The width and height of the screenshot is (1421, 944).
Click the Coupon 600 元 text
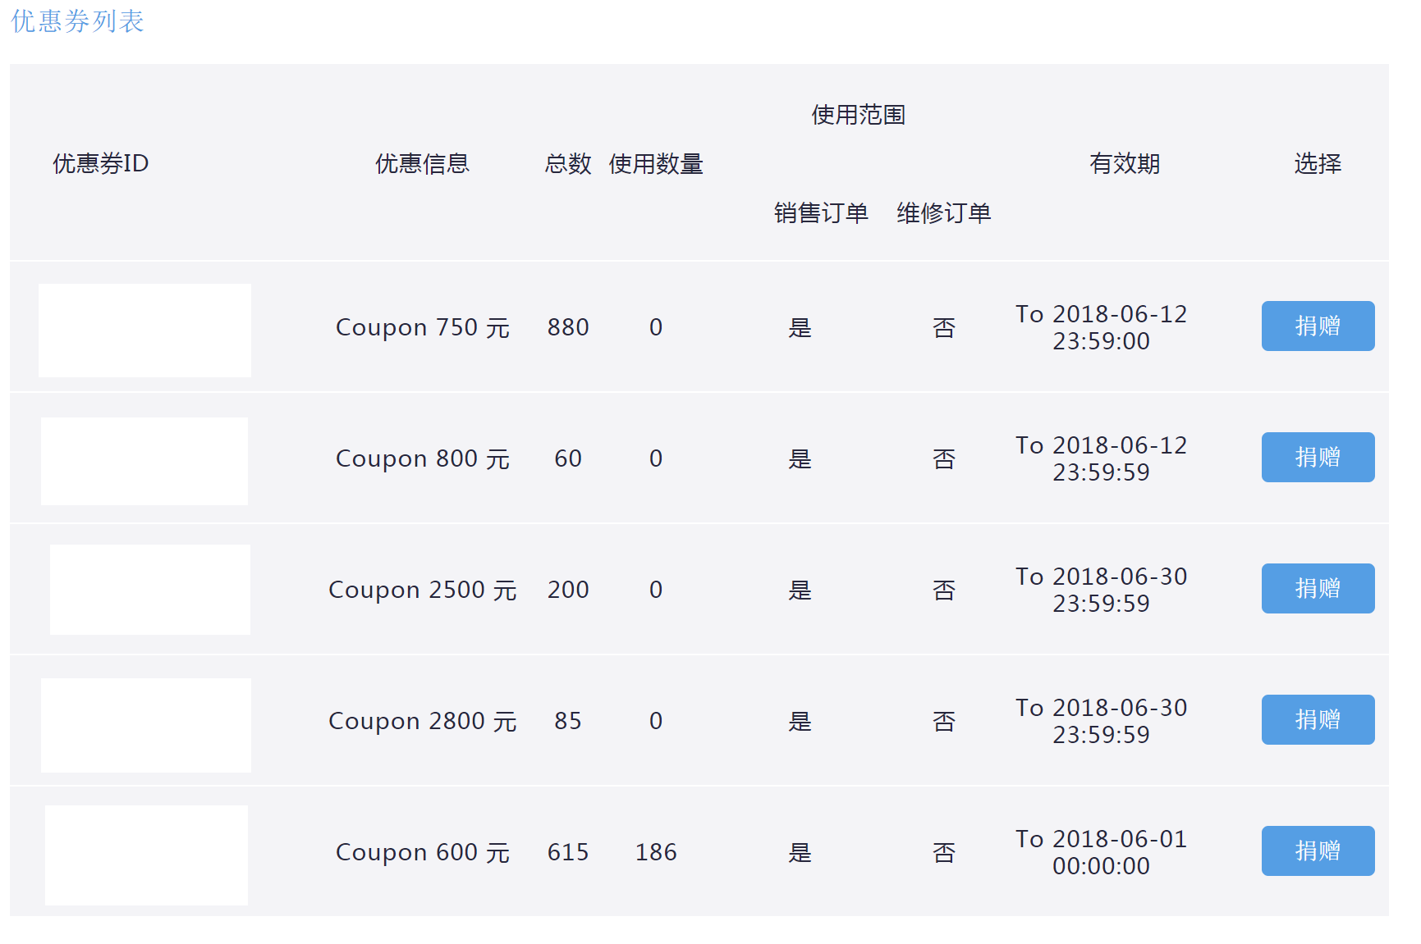422,852
